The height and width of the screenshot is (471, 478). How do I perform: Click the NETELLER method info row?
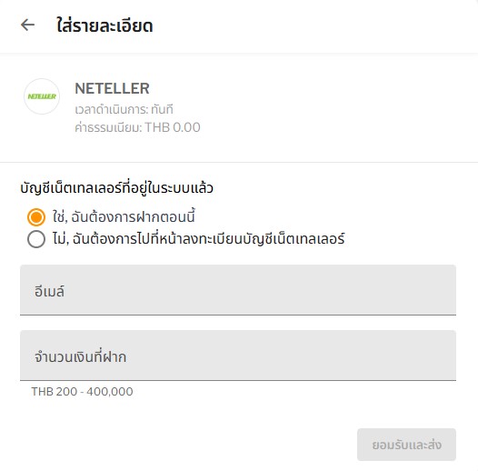[239, 106]
